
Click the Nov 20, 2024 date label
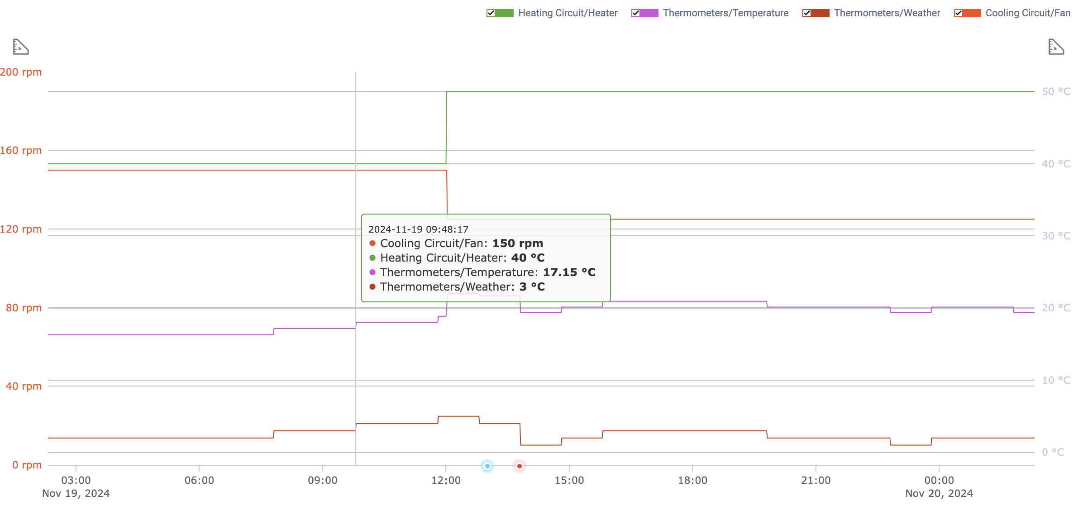pos(939,493)
